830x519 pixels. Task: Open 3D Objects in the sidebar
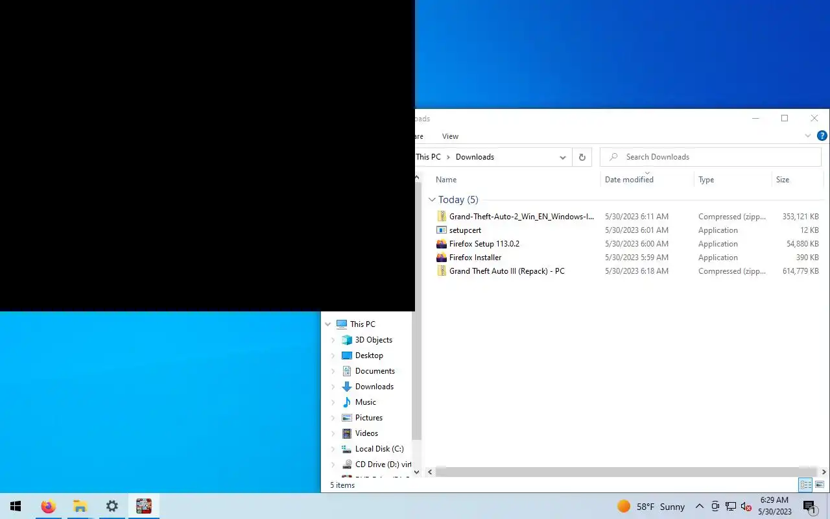[x=373, y=340]
